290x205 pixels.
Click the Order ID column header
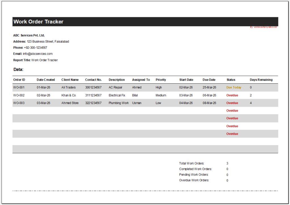19,80
